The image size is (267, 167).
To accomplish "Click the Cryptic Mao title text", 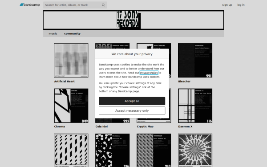I will (x=145, y=126).
